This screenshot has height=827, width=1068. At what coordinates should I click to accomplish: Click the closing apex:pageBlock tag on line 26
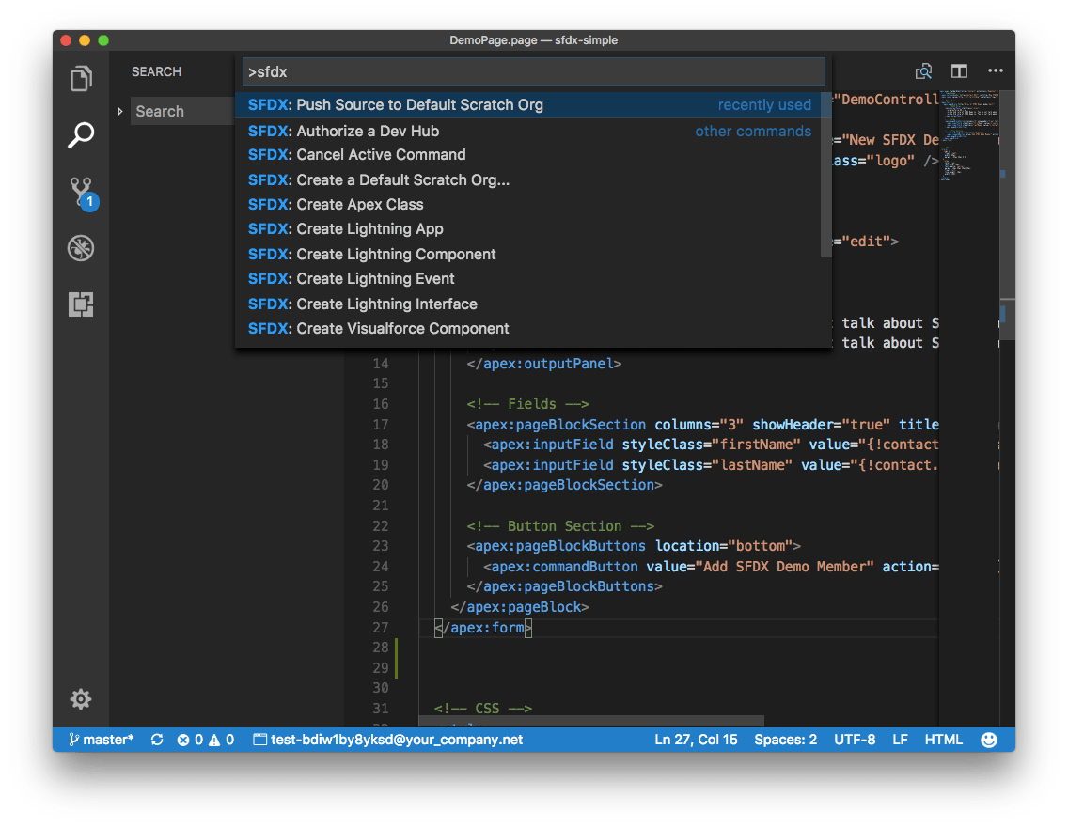[520, 606]
